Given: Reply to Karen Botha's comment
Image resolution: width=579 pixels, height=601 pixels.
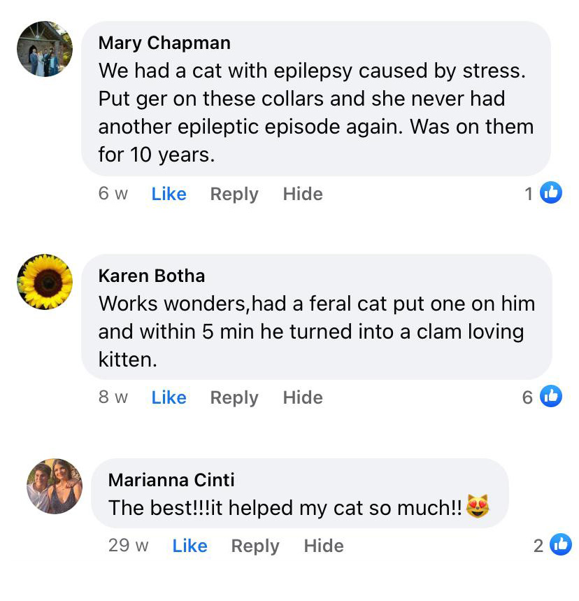Looking at the screenshot, I should 234,397.
